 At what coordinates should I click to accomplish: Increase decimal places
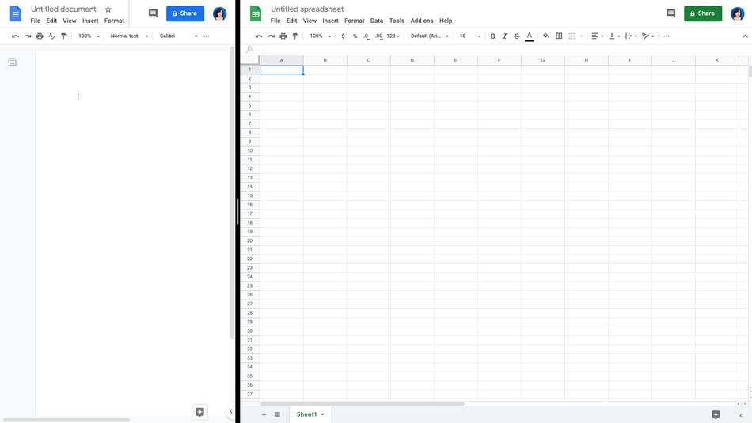click(379, 36)
